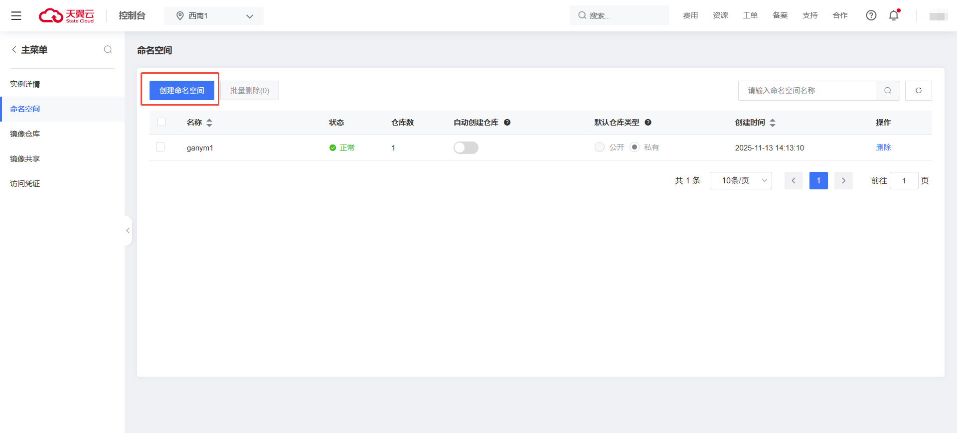Open the hamburger main menu icon
Viewport: 957px width, 433px height.
16,15
